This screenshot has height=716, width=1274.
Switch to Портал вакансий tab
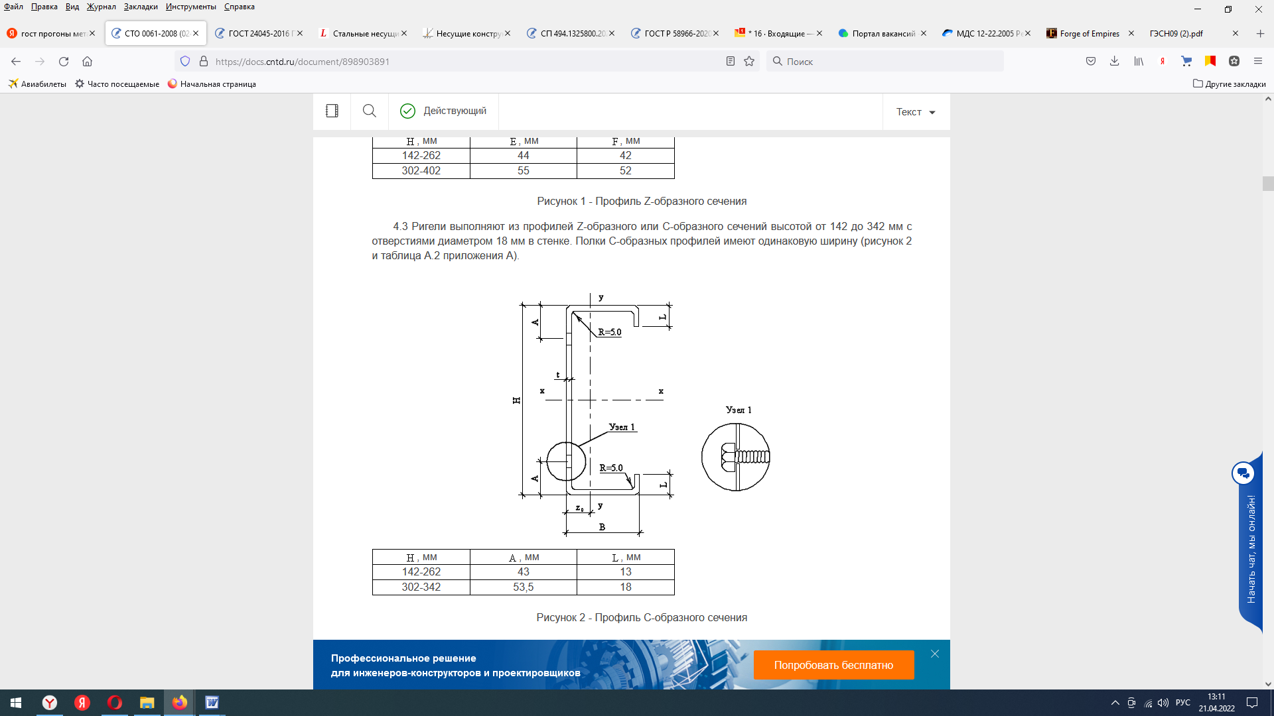pyautogui.click(x=883, y=33)
